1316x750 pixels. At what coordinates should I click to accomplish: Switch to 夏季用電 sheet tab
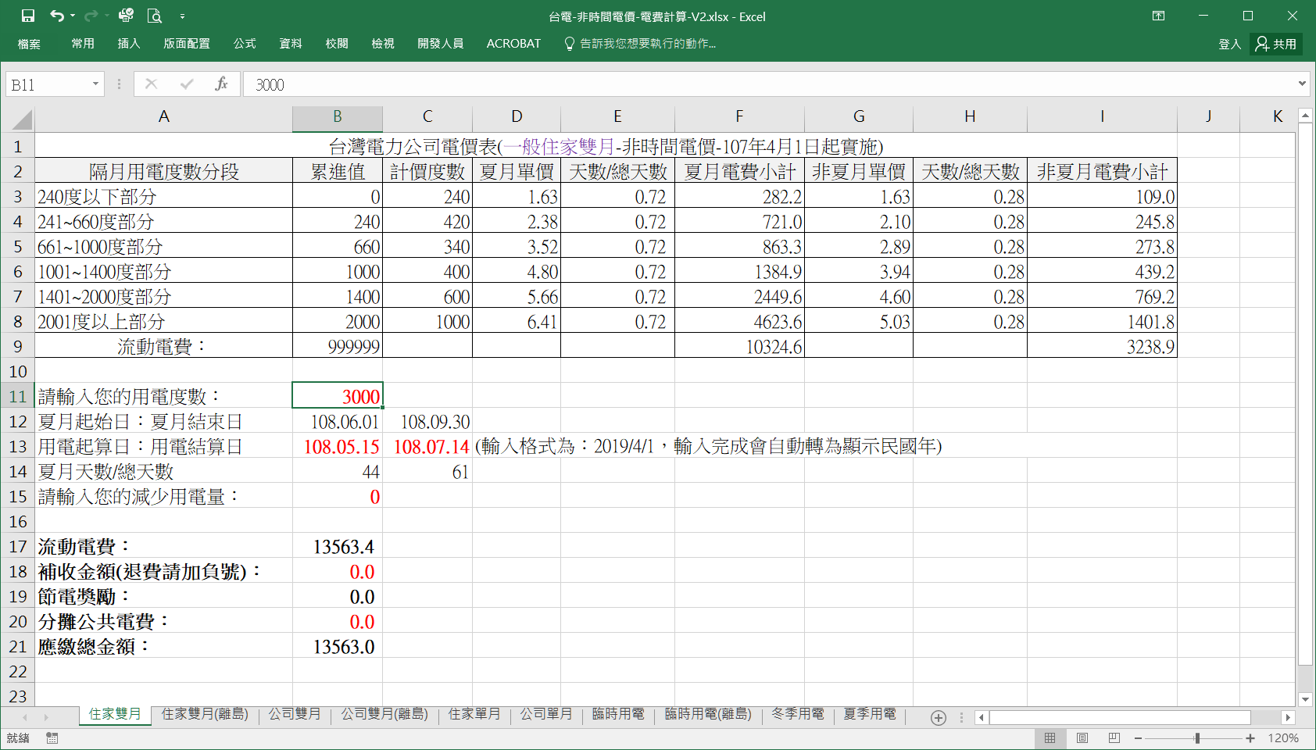click(x=870, y=714)
